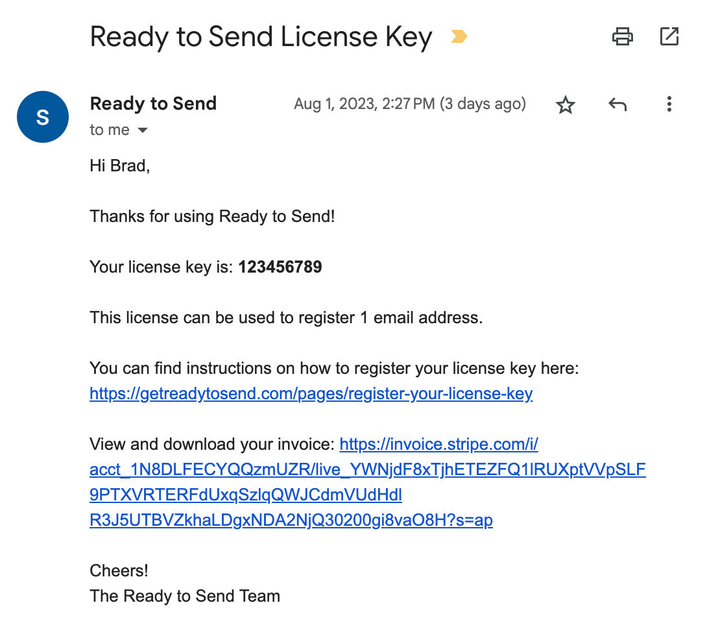The width and height of the screenshot is (707, 640).
Task: Click the blue sender avatar with letter S
Action: pyautogui.click(x=43, y=117)
